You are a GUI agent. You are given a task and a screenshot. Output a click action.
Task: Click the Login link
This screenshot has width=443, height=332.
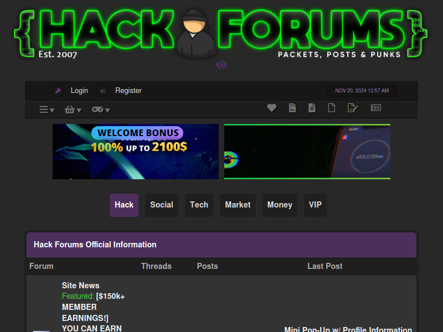pyautogui.click(x=79, y=91)
